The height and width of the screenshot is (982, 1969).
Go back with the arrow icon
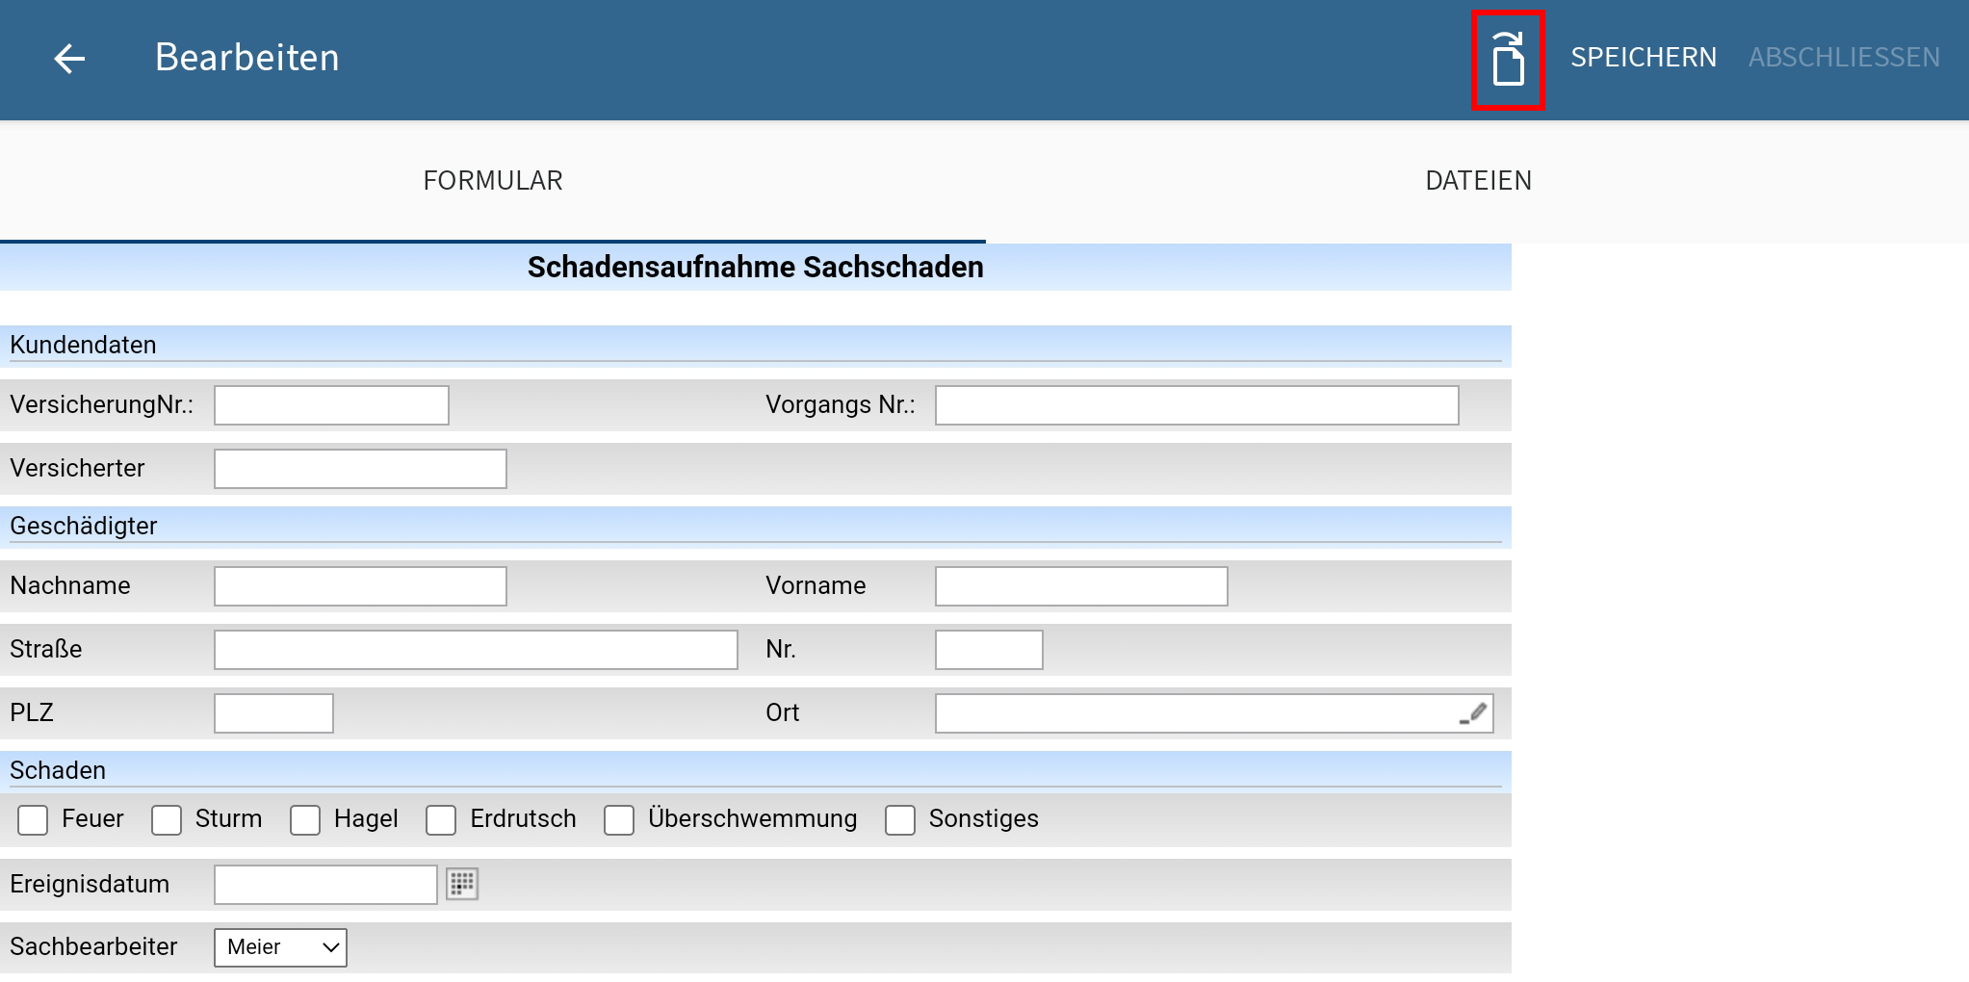(x=69, y=59)
